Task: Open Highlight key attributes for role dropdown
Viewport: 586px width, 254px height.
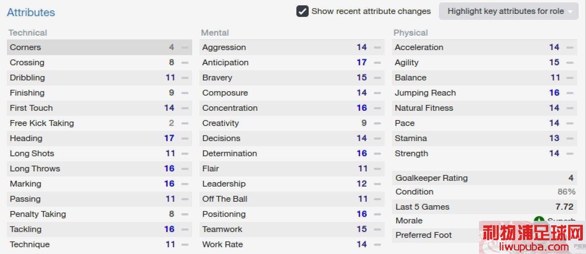Action: (509, 11)
